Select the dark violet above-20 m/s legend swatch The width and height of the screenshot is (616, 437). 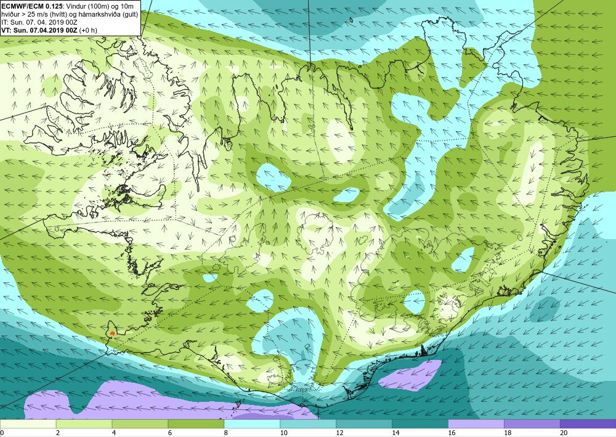[588, 424]
